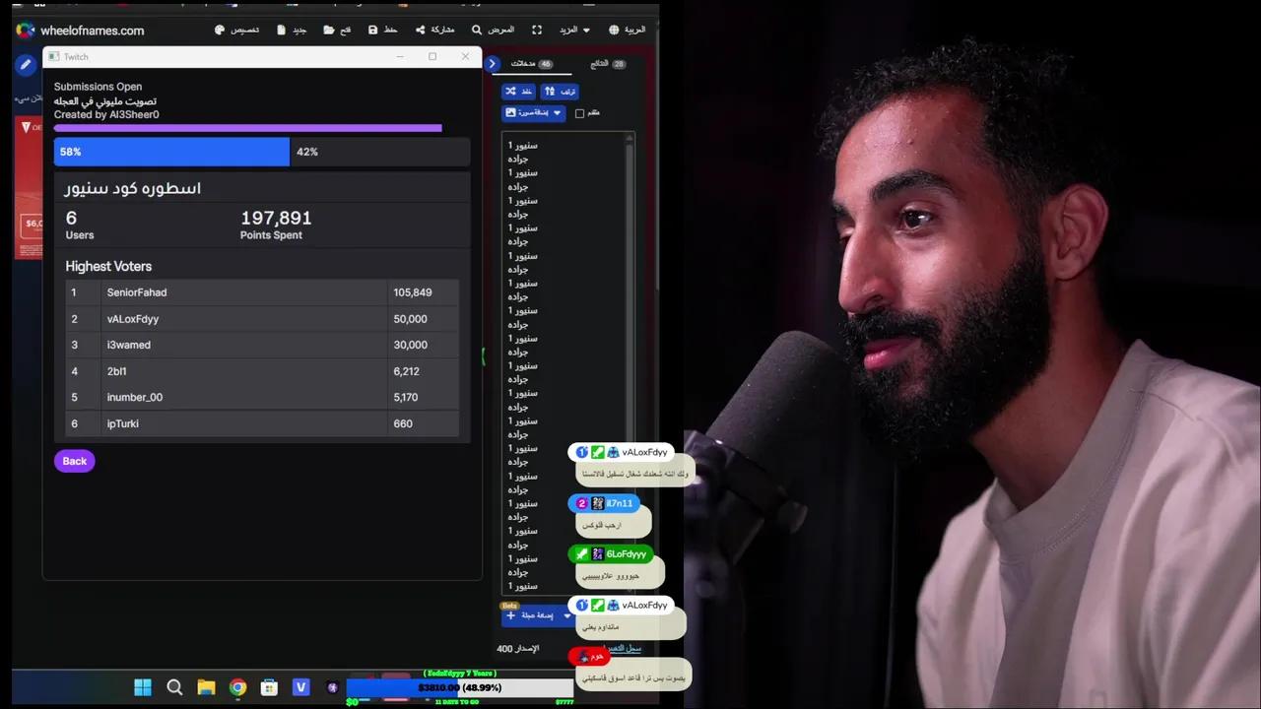Switch to the results tab showing 28

(x=607, y=64)
